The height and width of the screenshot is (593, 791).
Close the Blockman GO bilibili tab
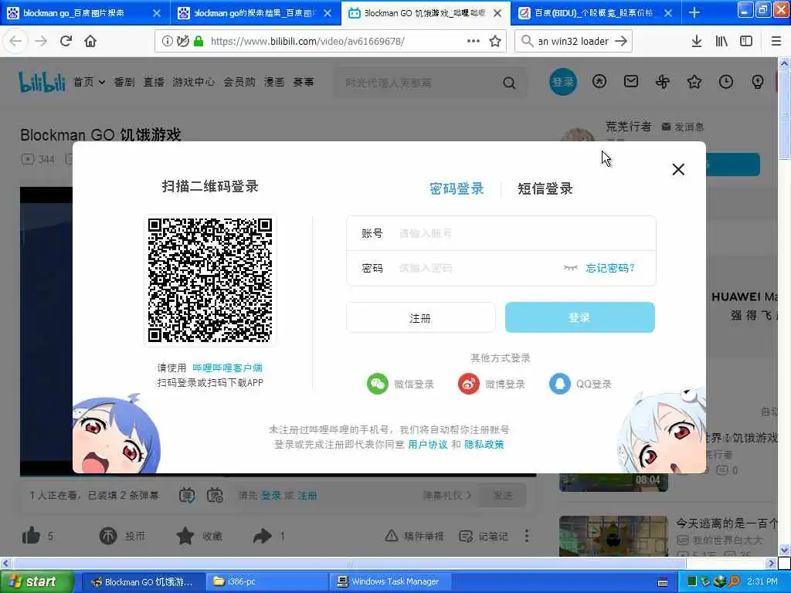coord(497,13)
